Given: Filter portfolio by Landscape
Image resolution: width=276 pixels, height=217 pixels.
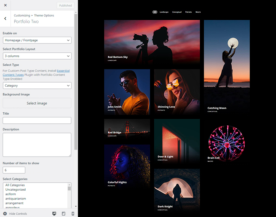Looking at the screenshot, I should pyautogui.click(x=164, y=12).
